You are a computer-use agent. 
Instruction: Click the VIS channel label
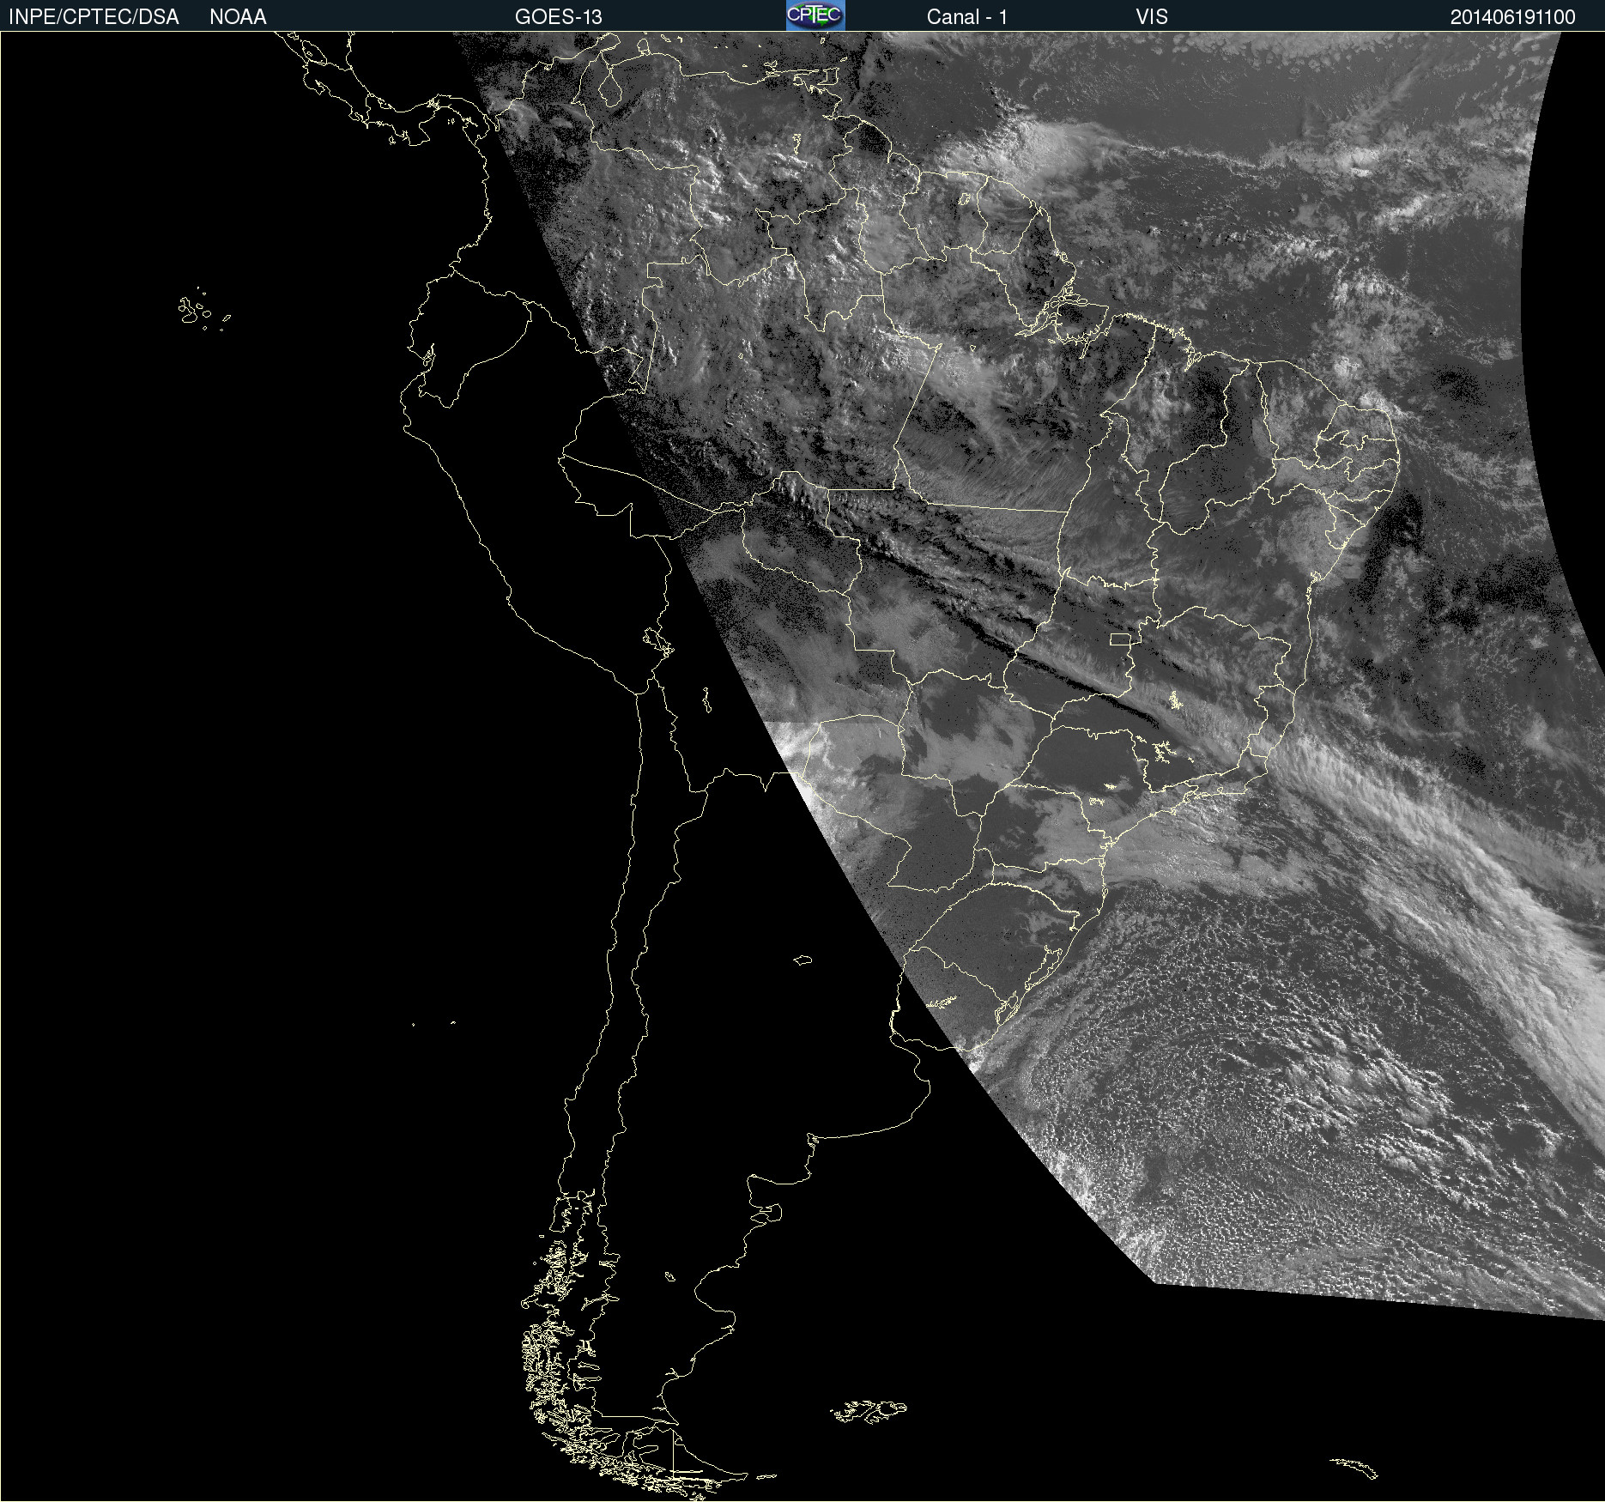[x=1152, y=17]
